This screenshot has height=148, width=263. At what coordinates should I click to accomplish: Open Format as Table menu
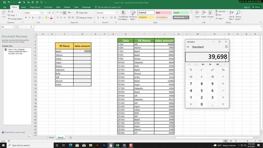(133, 16)
